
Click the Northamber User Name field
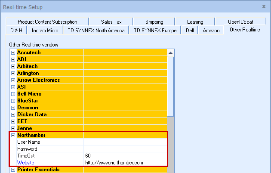point(125,142)
